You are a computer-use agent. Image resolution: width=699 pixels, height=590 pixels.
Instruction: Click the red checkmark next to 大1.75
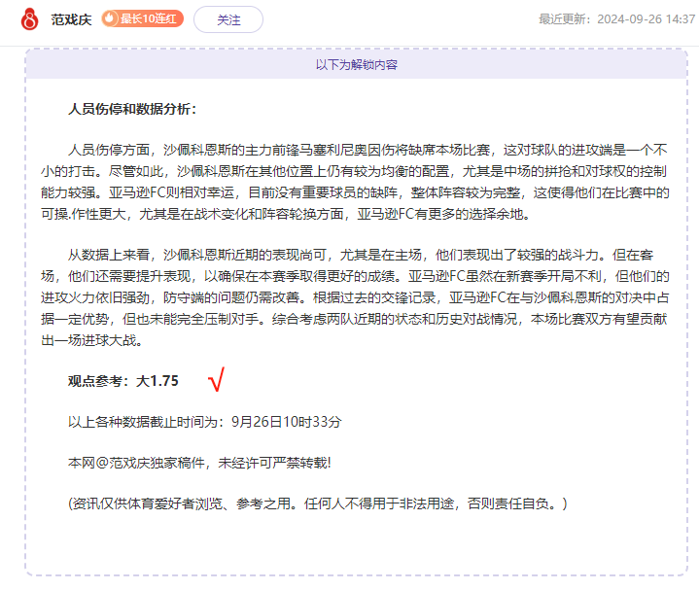[x=216, y=380]
